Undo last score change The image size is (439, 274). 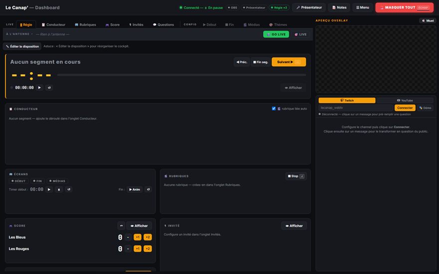coord(121,226)
